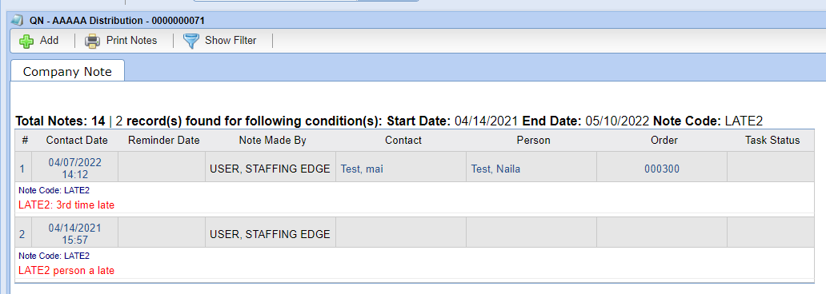
Task: Click row number 2 link
Action: click(22, 235)
